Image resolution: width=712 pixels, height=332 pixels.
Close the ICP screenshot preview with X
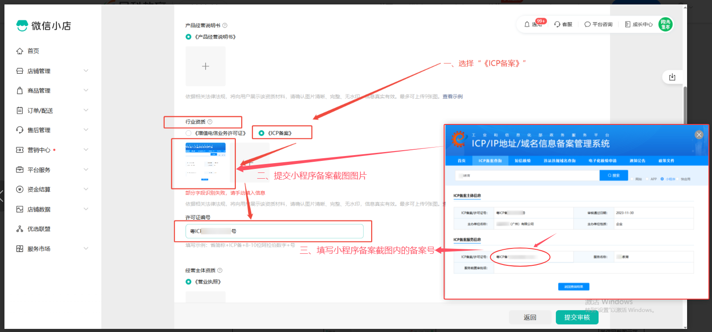699,135
